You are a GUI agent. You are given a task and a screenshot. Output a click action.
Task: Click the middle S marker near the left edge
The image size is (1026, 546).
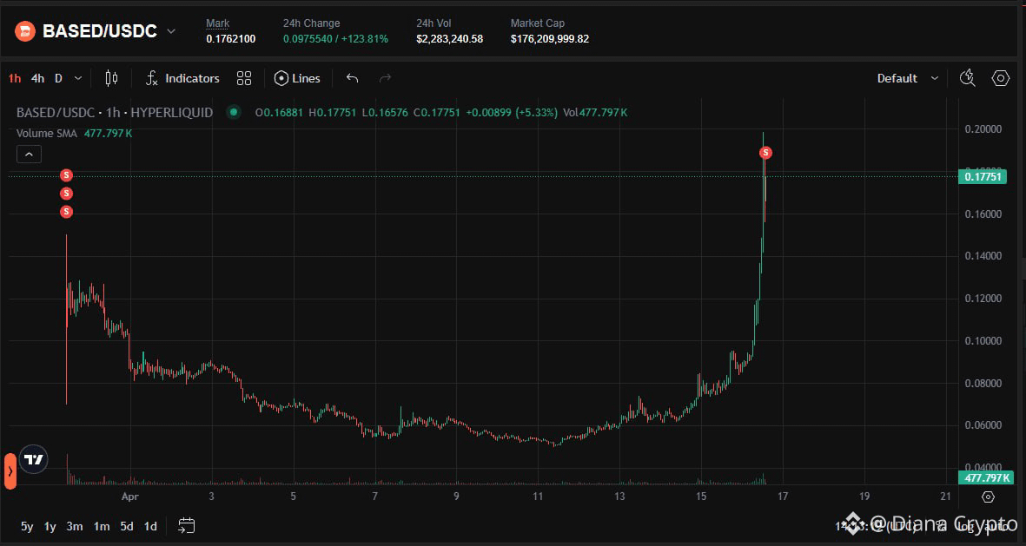(66, 194)
